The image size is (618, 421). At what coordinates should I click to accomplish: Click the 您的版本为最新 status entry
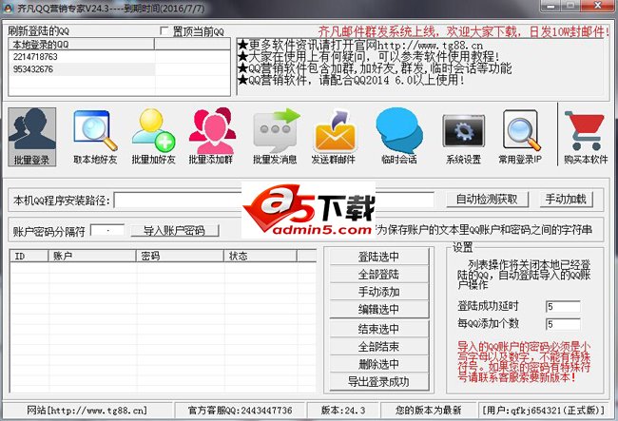[x=428, y=411]
